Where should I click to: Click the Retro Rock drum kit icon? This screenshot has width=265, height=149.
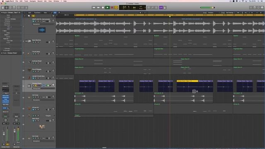point(42,127)
